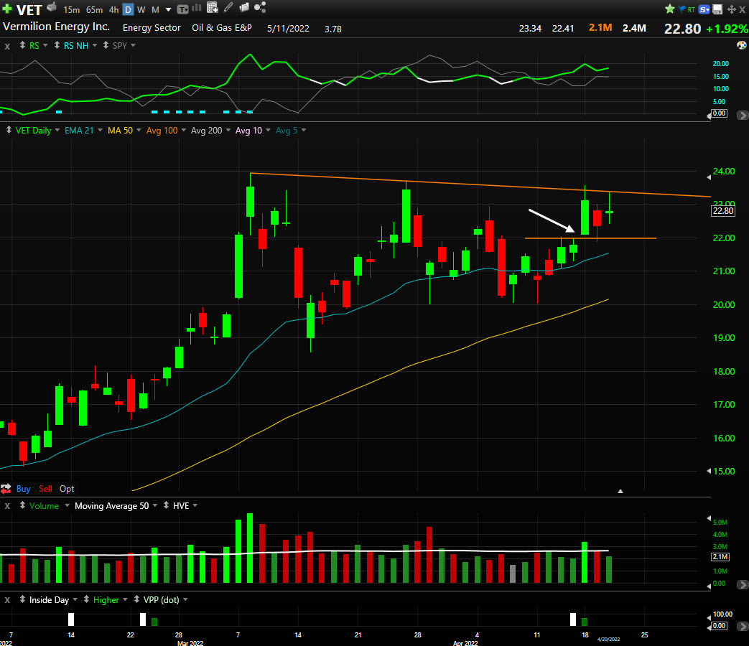Open the more timeframes dropdown arrow
Image resolution: width=749 pixels, height=646 pixels.
tap(168, 9)
